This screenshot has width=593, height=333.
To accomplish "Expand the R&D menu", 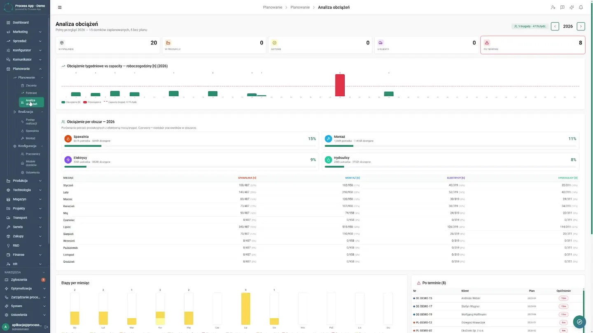I will coord(25,245).
